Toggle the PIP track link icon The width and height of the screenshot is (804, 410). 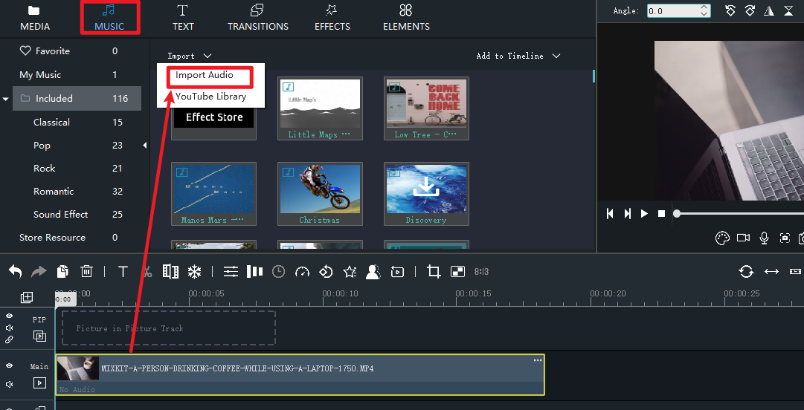tap(9, 339)
